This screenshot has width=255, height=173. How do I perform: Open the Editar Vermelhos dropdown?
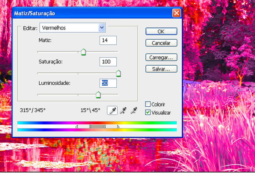click(x=73, y=28)
